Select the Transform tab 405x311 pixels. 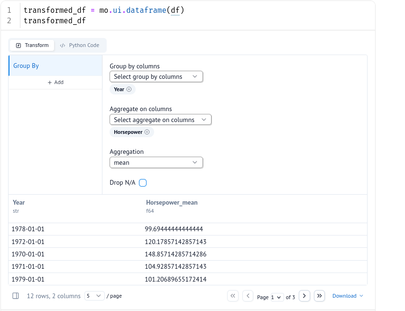(32, 45)
